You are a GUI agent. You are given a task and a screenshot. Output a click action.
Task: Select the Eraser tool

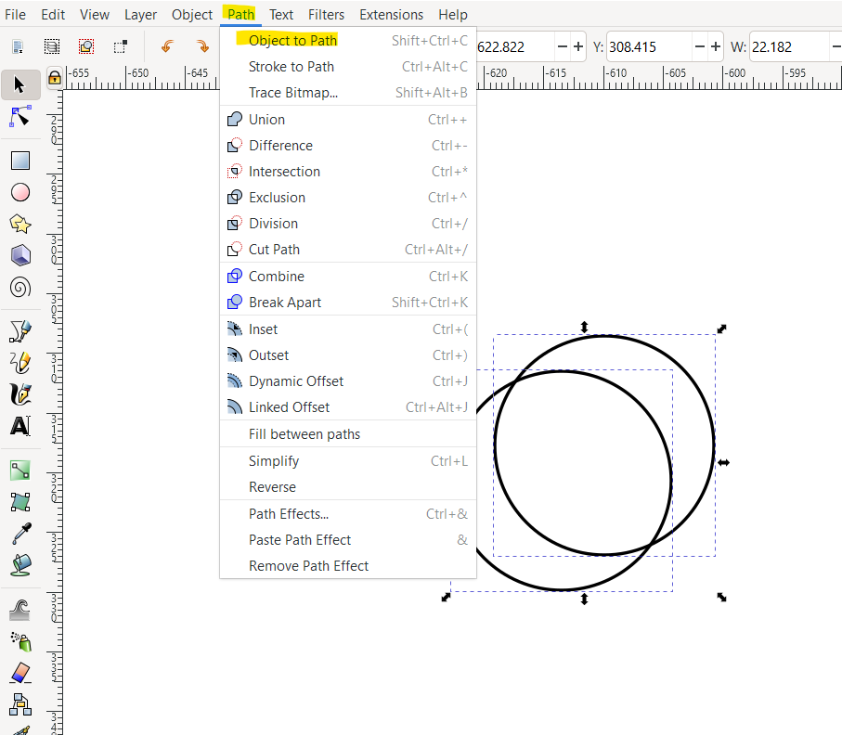(20, 673)
